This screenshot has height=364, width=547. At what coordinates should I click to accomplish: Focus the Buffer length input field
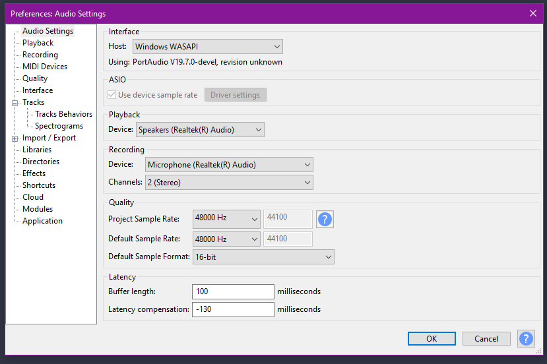(233, 291)
